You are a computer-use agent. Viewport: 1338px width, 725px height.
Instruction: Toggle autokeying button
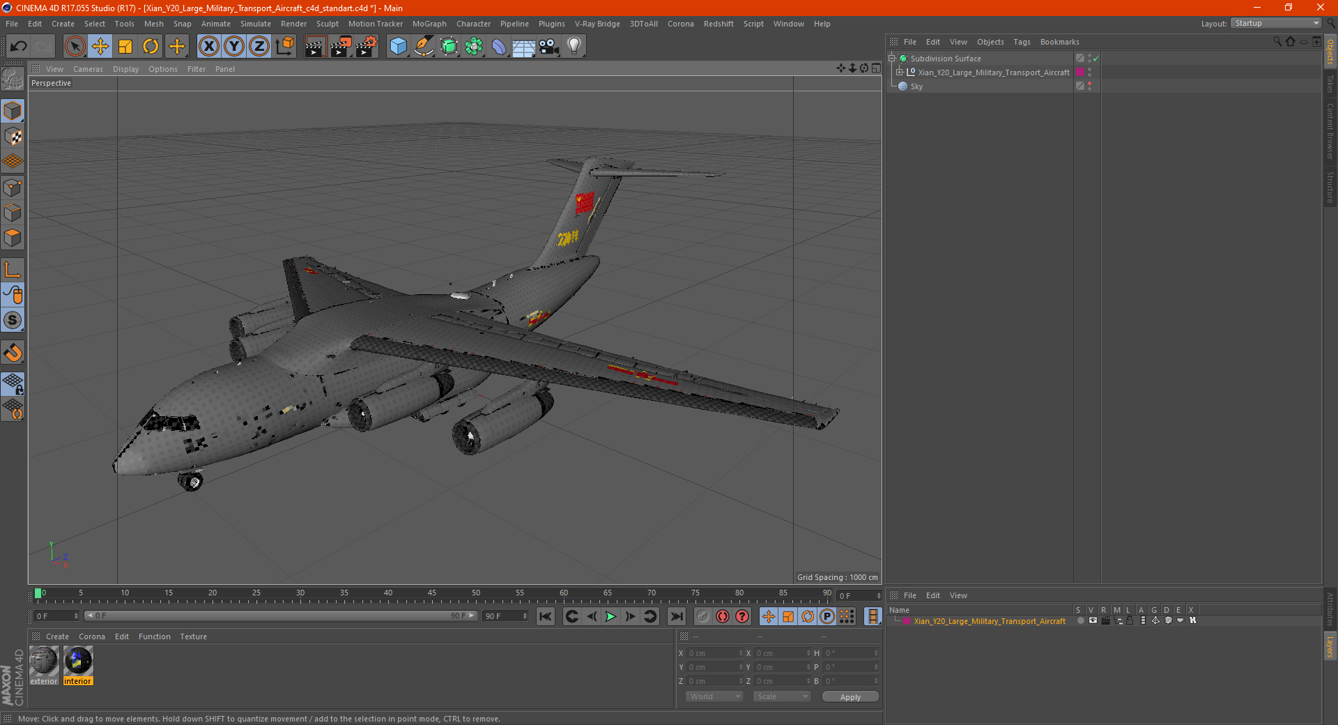coord(723,616)
